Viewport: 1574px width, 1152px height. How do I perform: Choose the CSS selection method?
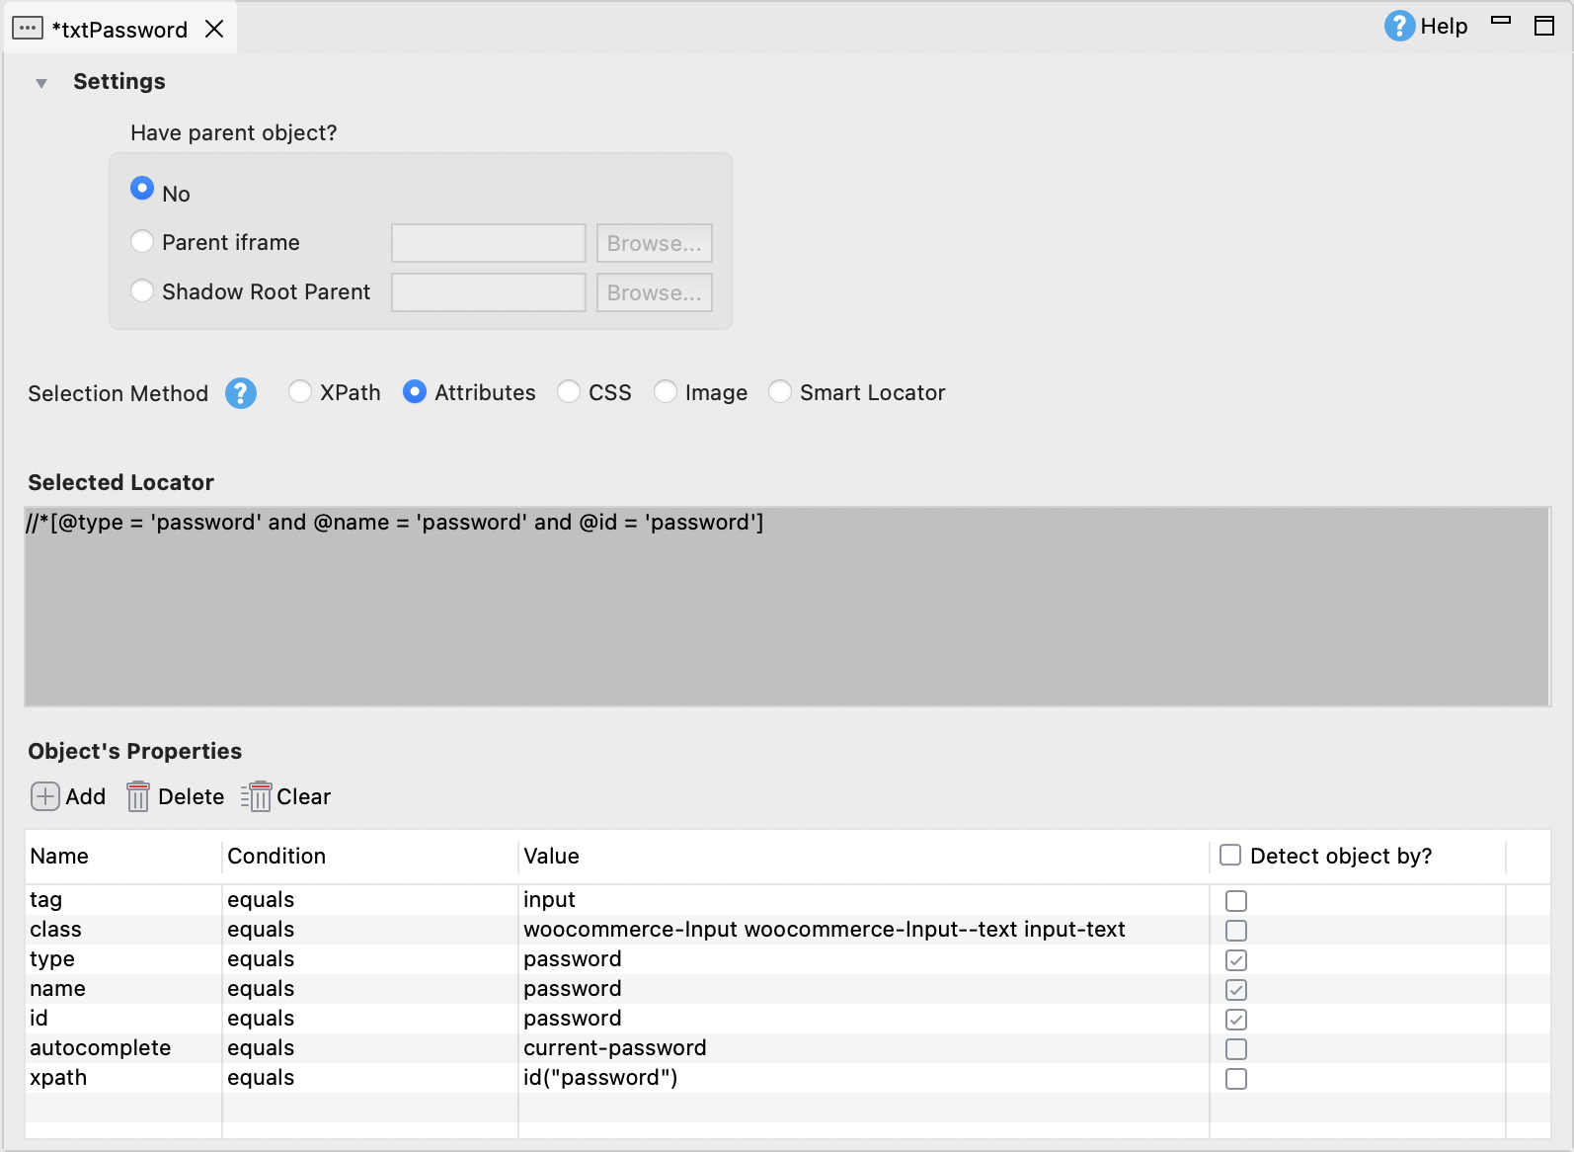[x=569, y=392]
